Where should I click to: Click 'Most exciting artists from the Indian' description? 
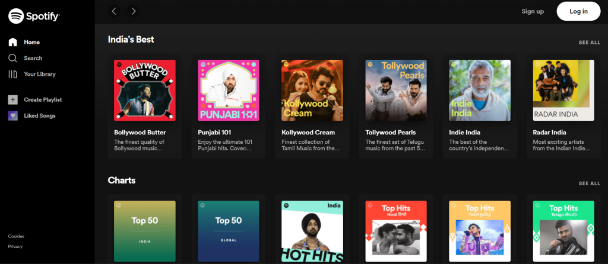point(562,145)
